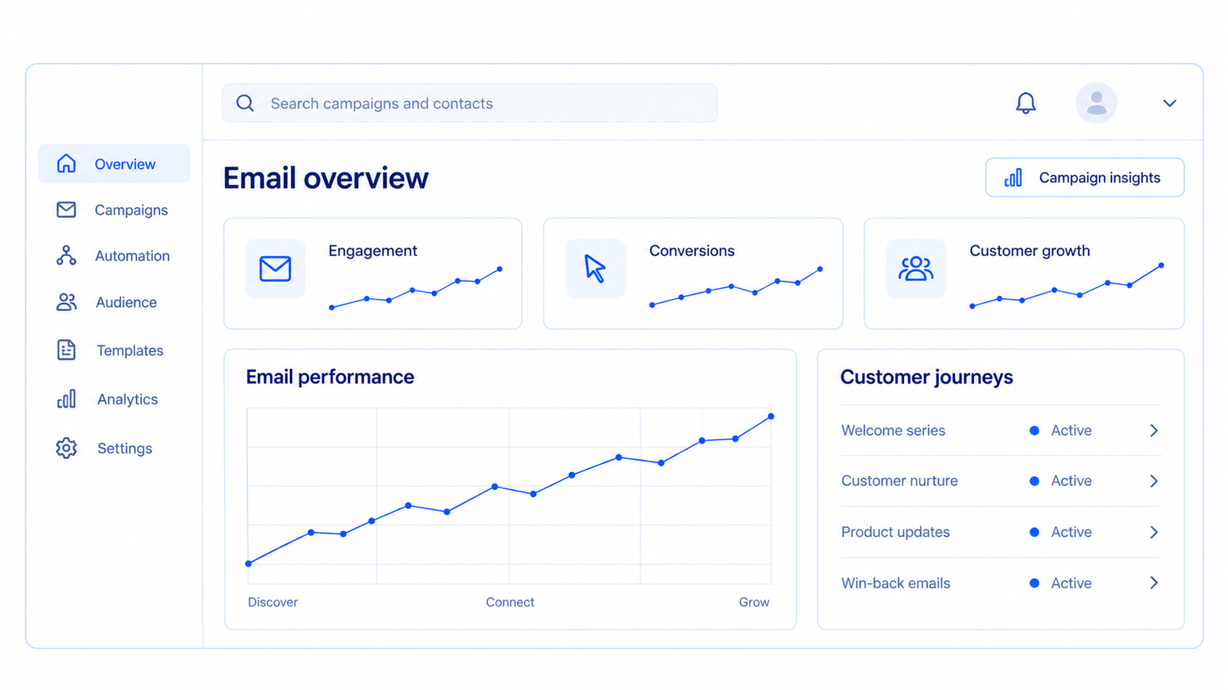This screenshot has height=690, width=1228.
Task: Click the Settings gear icon in sidebar
Action: [67, 448]
